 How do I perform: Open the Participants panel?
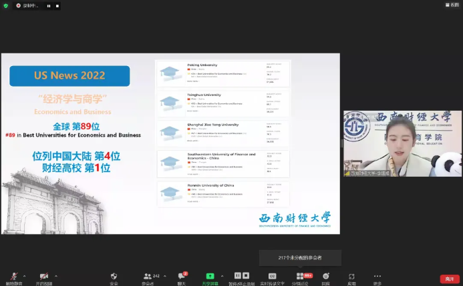tap(147, 277)
